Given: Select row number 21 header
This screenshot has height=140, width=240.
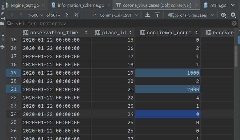Looking at the screenshot, I should [x=14, y=89].
